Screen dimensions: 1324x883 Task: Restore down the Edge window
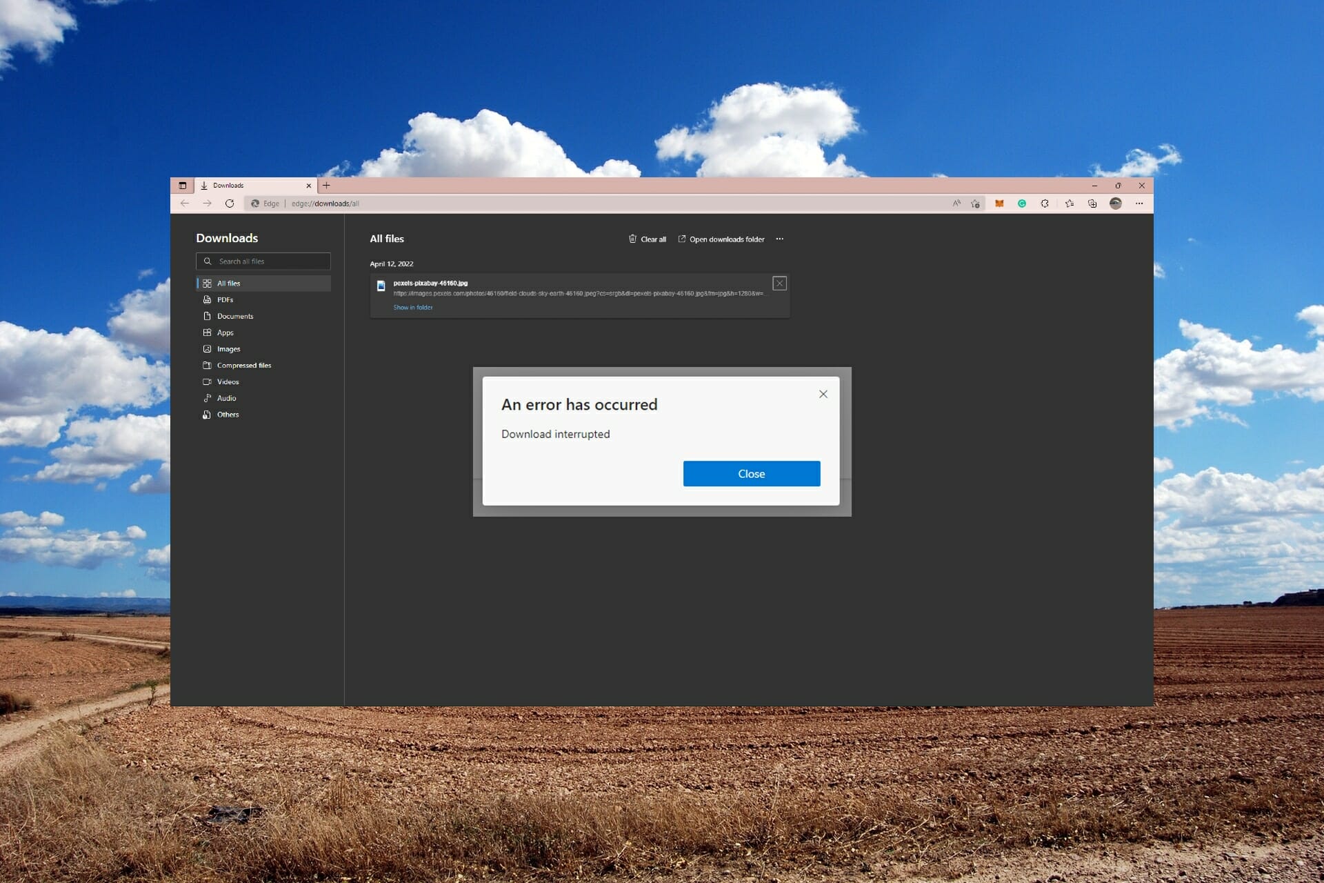click(x=1118, y=186)
